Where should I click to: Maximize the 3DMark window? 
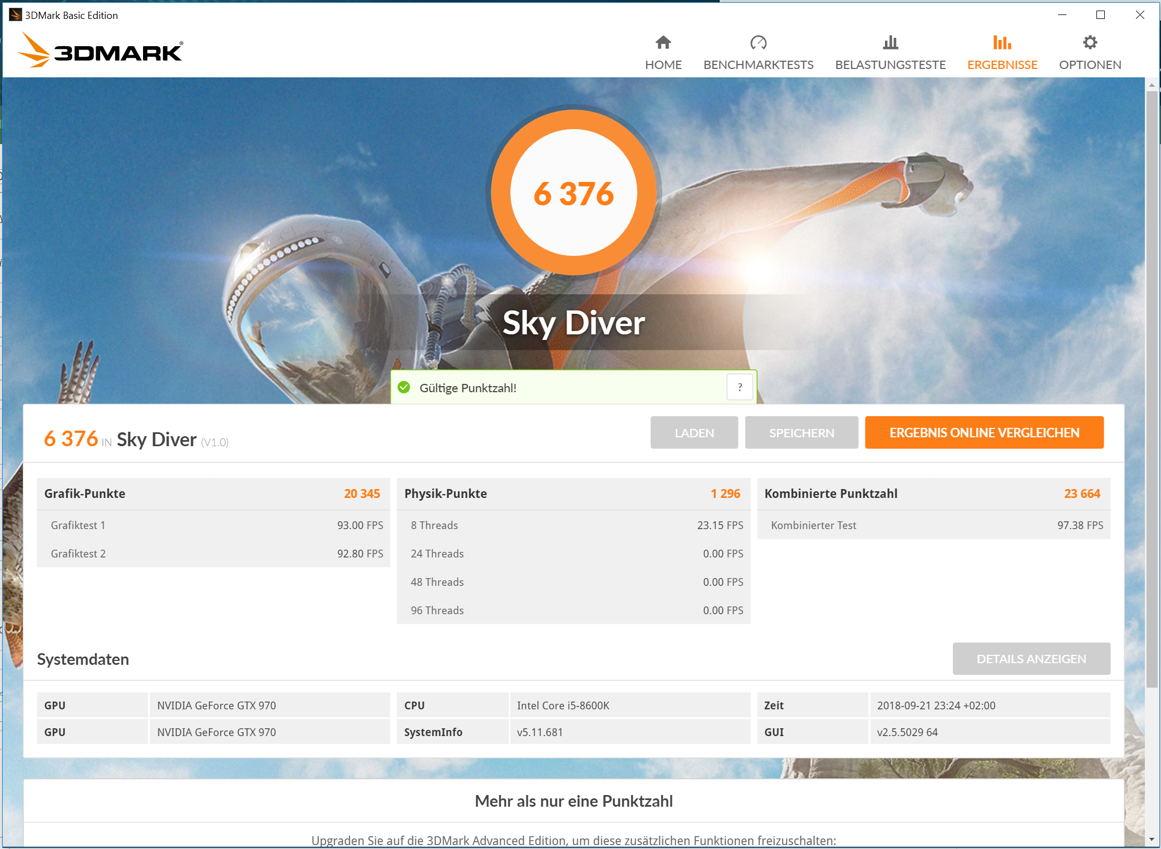point(1100,15)
